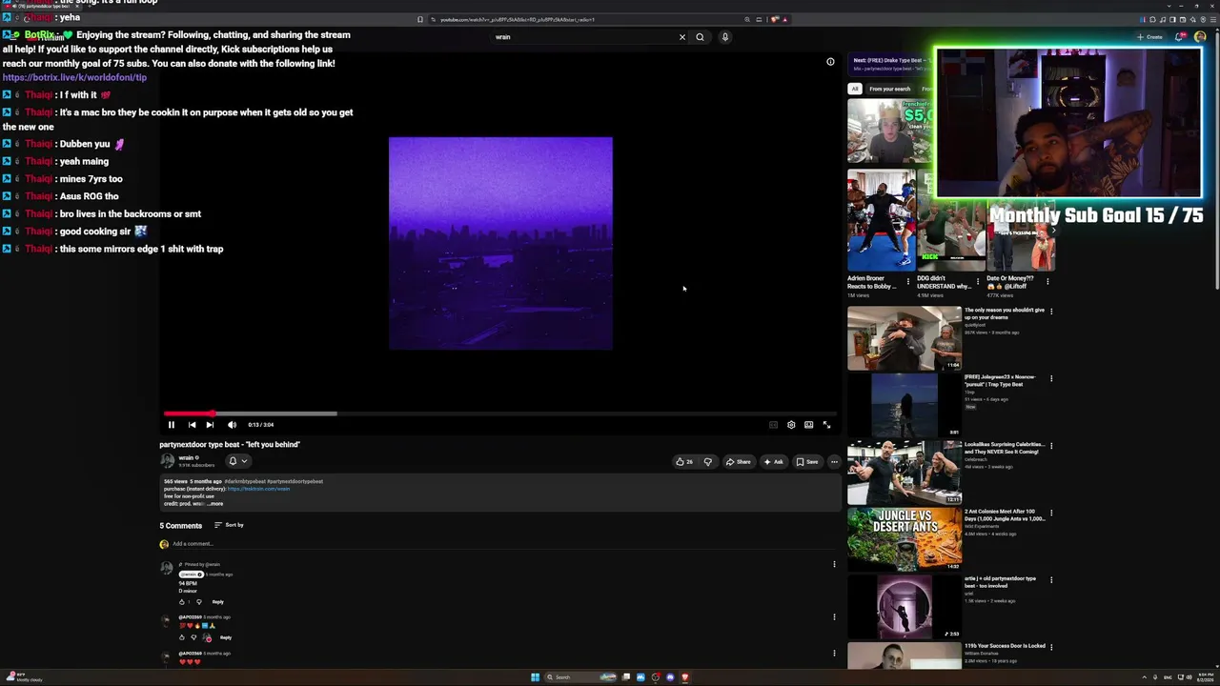Open notification bell dropdown for wrain
Screen dimensions: 1220x686
tap(237, 461)
